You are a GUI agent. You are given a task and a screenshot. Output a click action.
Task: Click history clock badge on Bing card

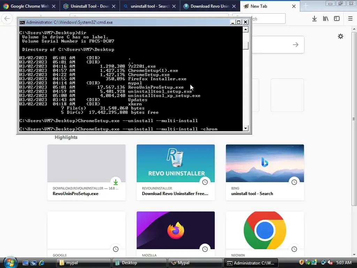pos(294,182)
